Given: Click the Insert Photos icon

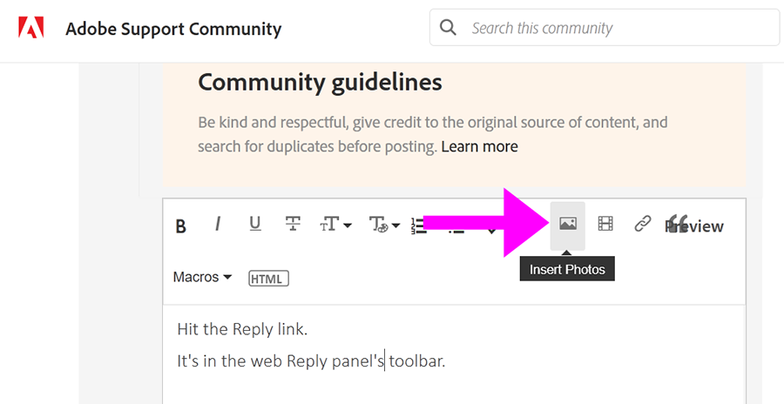Looking at the screenshot, I should (568, 225).
